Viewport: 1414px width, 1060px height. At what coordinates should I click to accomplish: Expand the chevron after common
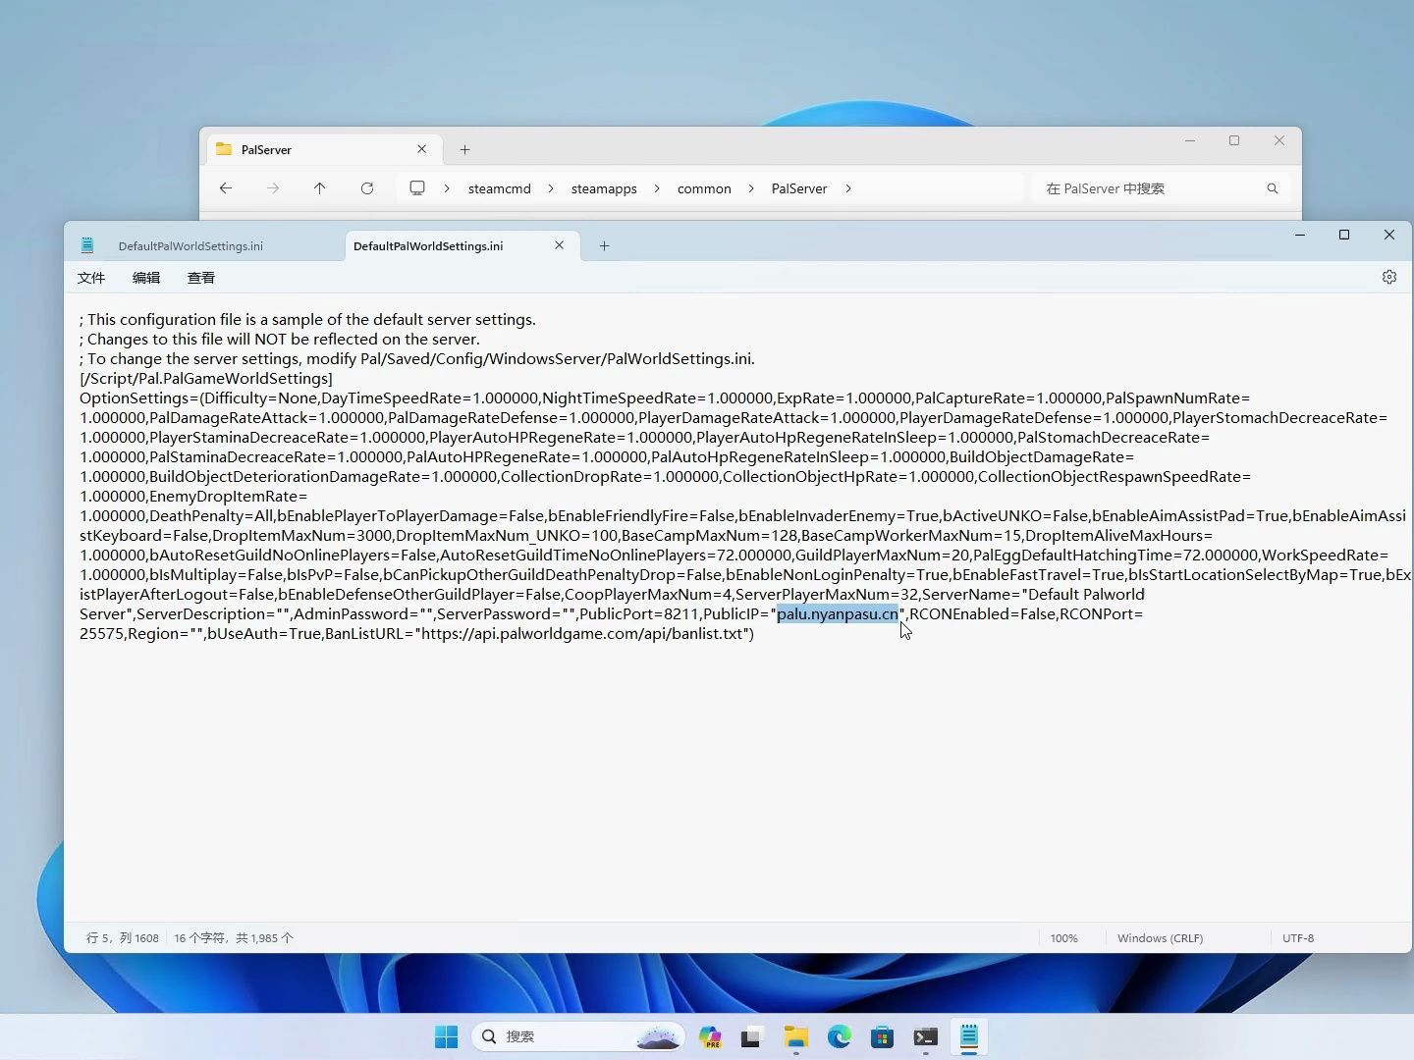pos(751,188)
